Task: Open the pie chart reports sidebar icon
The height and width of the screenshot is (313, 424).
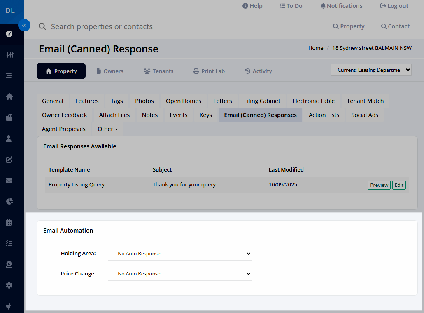Action: point(9,201)
